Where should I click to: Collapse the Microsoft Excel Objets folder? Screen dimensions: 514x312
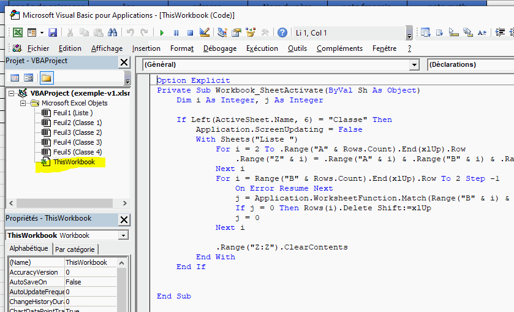click(x=24, y=103)
